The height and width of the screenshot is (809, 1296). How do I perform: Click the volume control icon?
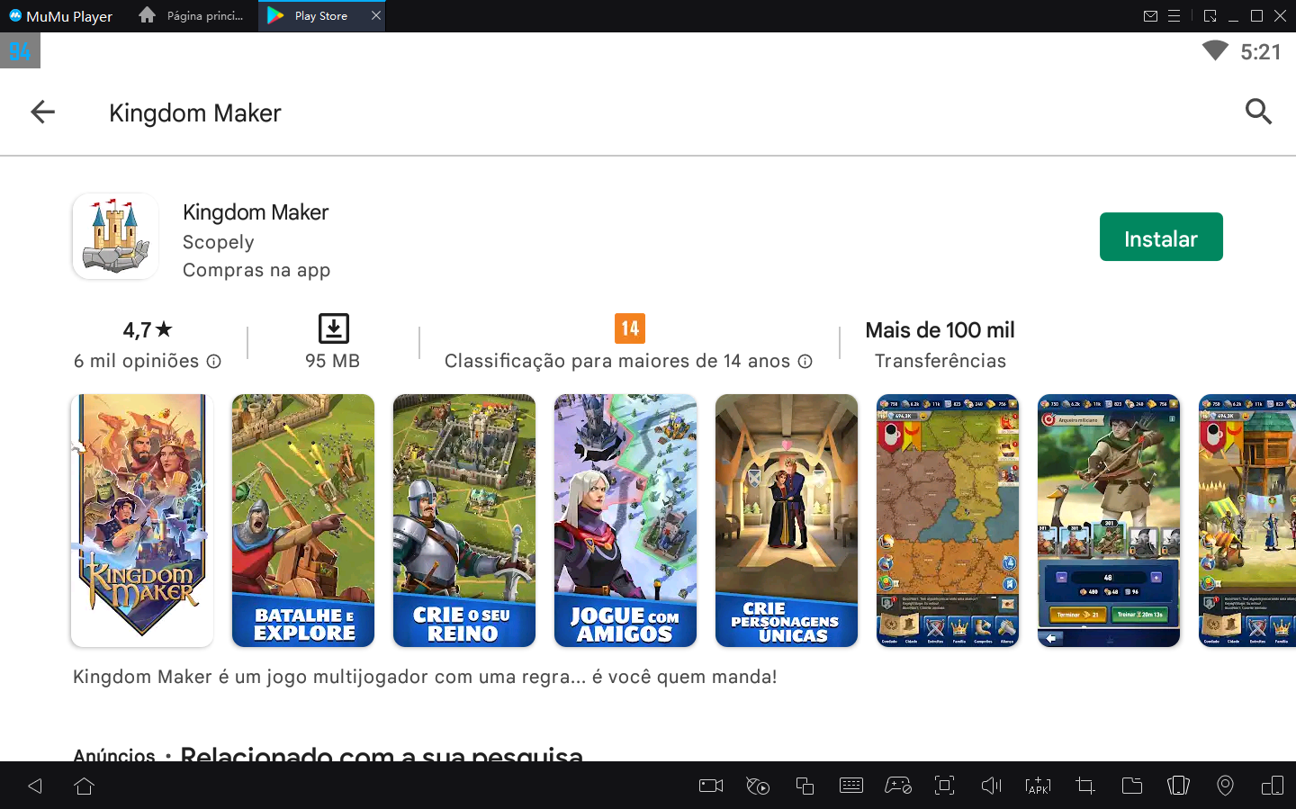(991, 786)
